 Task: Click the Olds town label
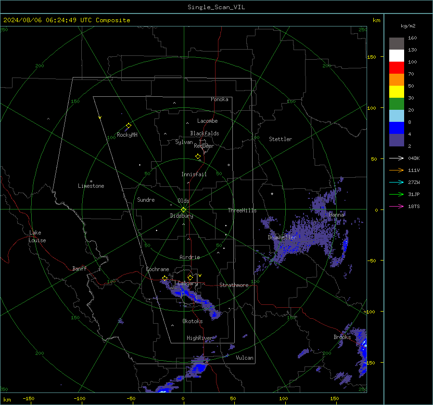pyautogui.click(x=183, y=201)
